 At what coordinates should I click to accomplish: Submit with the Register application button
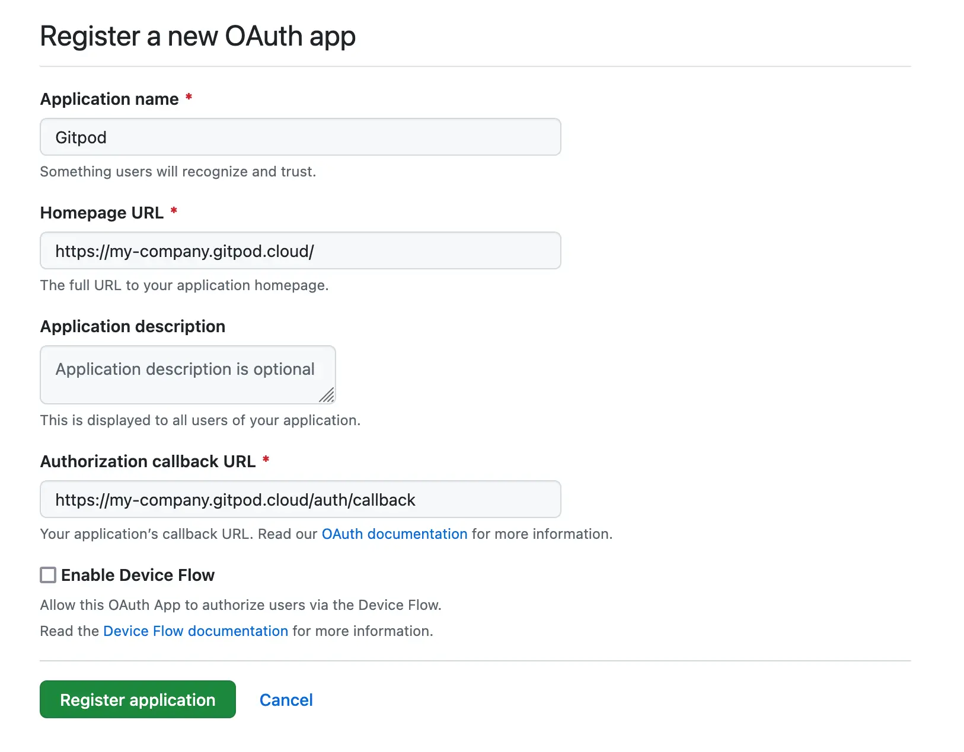coord(138,699)
